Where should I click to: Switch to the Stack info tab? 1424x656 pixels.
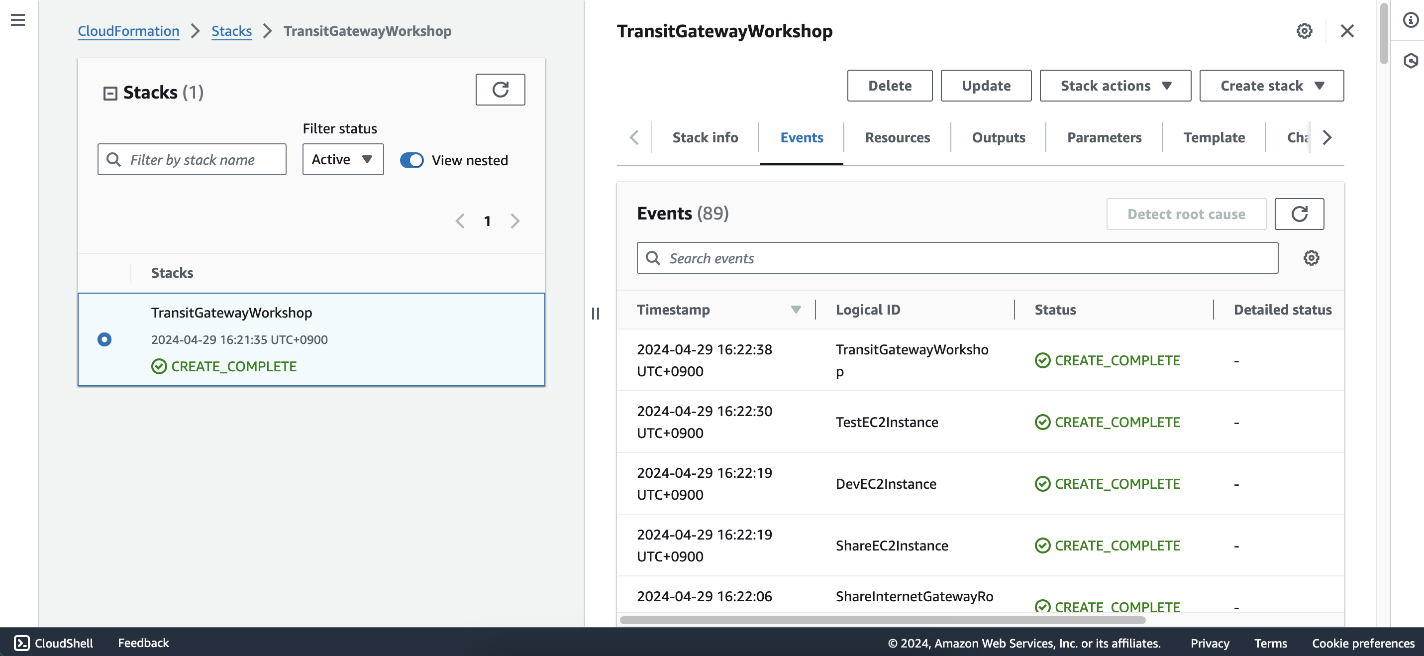coord(705,138)
